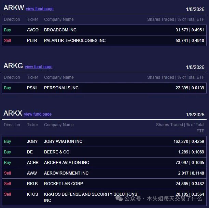The width and height of the screenshot is (209, 208).
Task: Click the Direction column header in ARKW table
Action: [12, 19]
